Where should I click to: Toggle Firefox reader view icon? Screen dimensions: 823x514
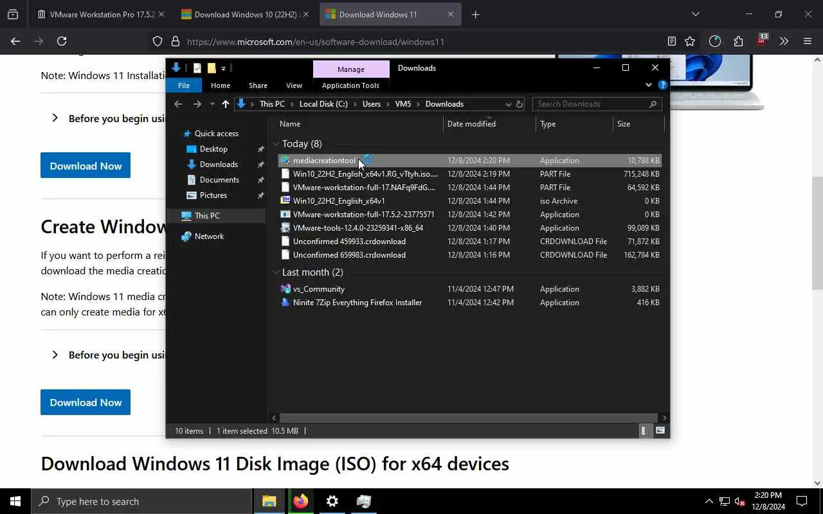point(672,41)
